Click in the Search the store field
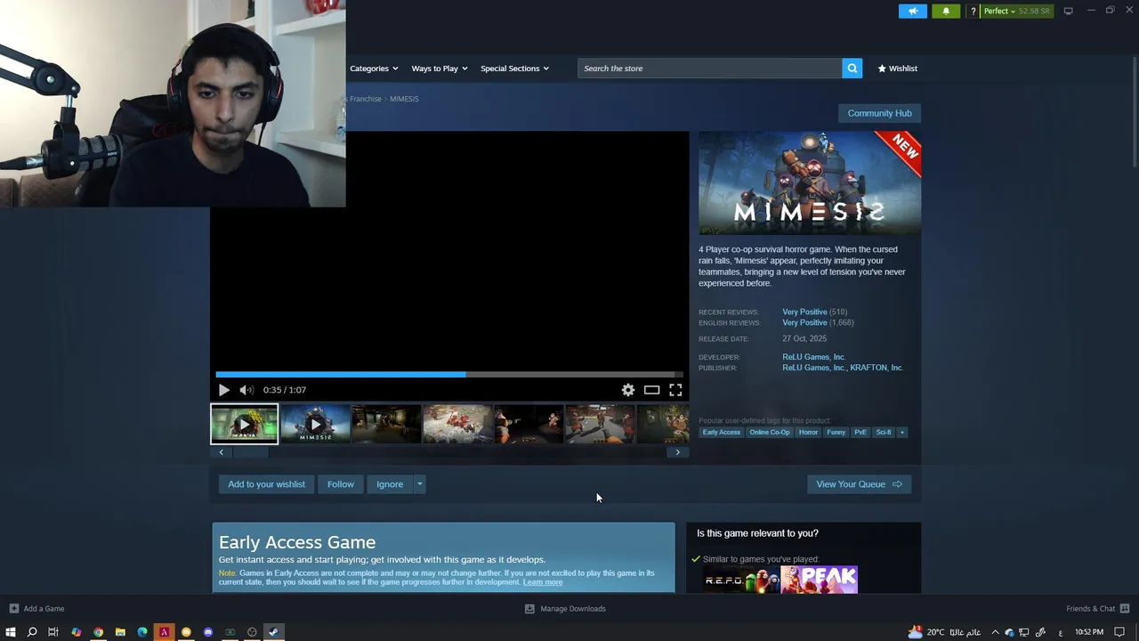 coord(709,69)
